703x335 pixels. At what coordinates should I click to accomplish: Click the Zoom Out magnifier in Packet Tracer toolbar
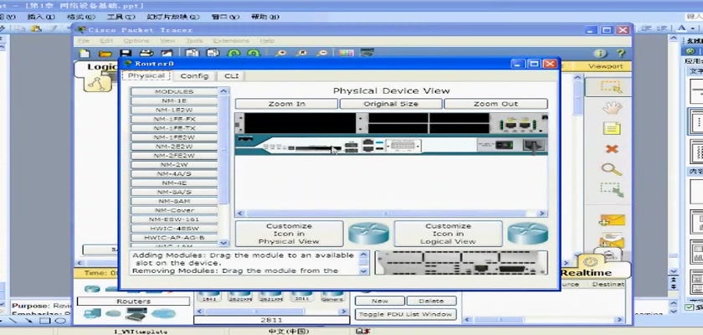(x=321, y=54)
